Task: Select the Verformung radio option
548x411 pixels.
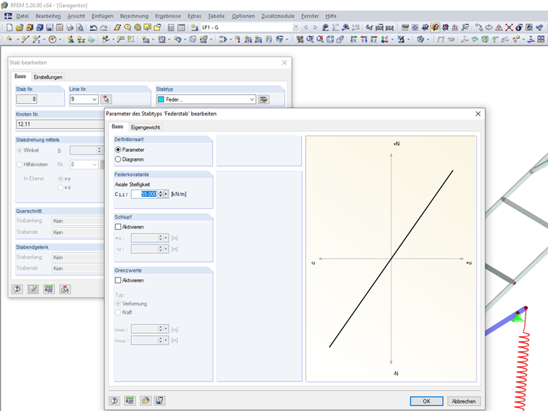Action: [118, 304]
